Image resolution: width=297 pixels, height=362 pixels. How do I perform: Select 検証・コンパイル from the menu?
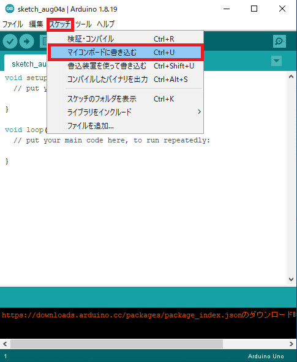(x=126, y=39)
